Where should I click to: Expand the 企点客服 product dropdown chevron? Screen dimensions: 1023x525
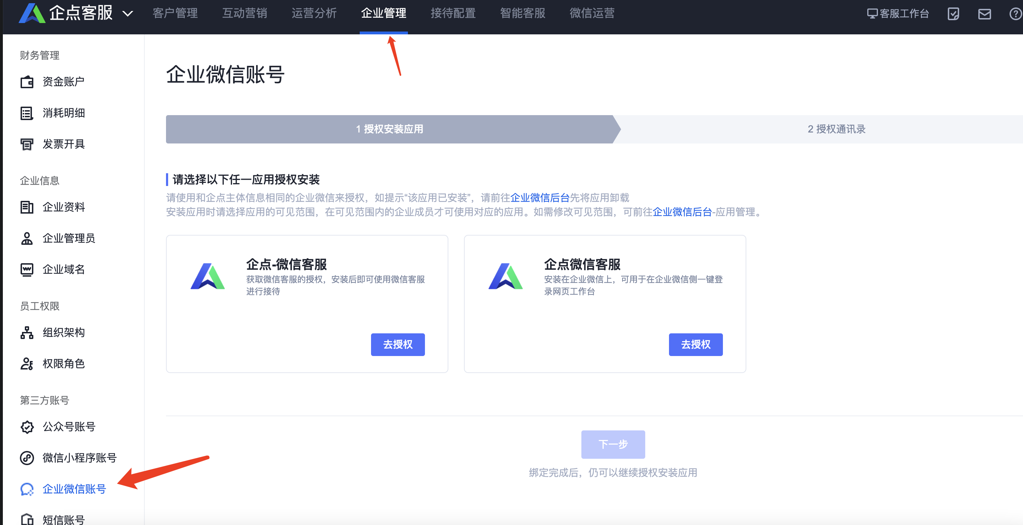pos(127,14)
